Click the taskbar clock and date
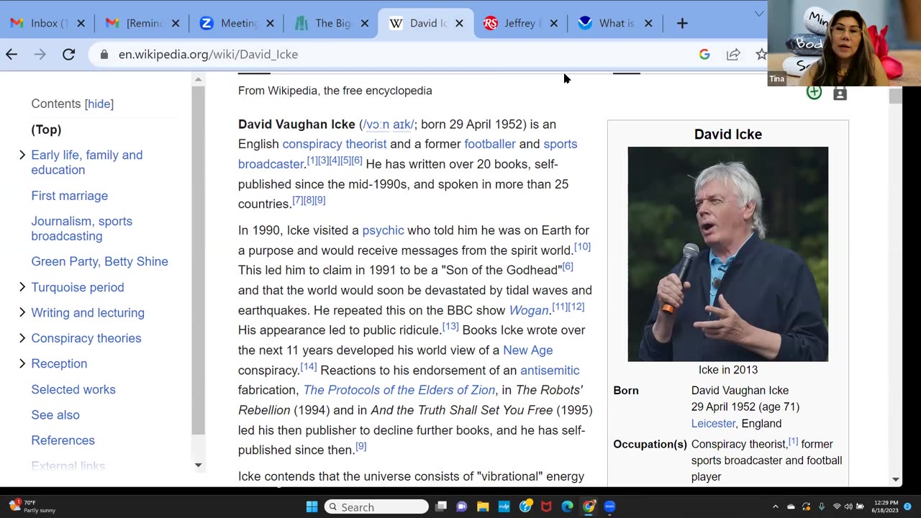 click(x=884, y=506)
